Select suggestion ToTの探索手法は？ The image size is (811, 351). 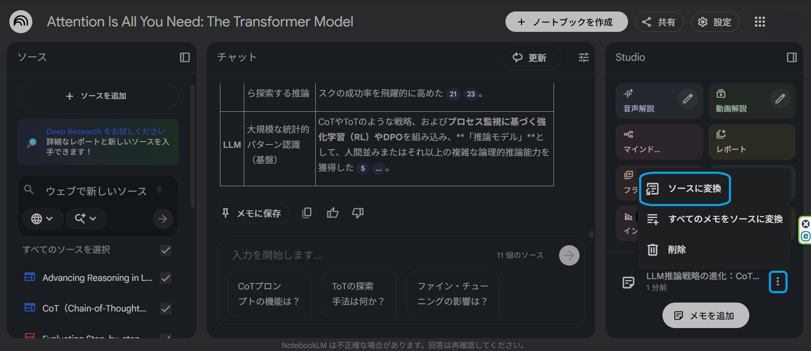pyautogui.click(x=359, y=294)
